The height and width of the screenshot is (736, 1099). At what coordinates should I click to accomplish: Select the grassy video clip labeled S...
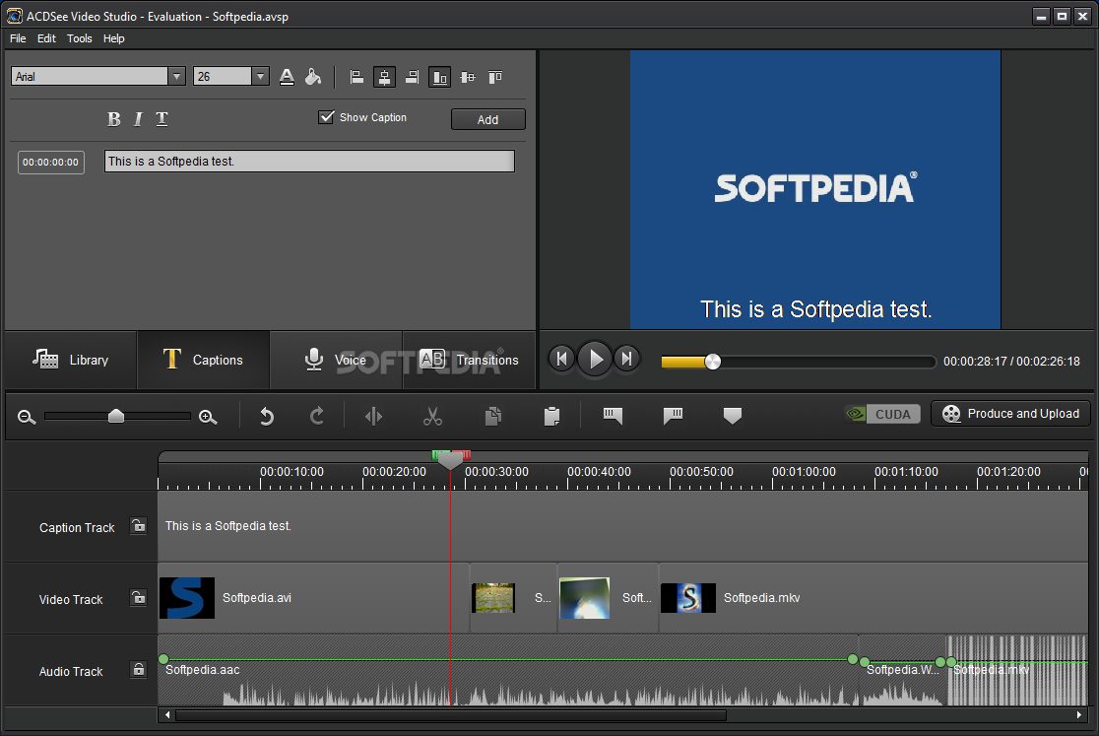[x=513, y=598]
